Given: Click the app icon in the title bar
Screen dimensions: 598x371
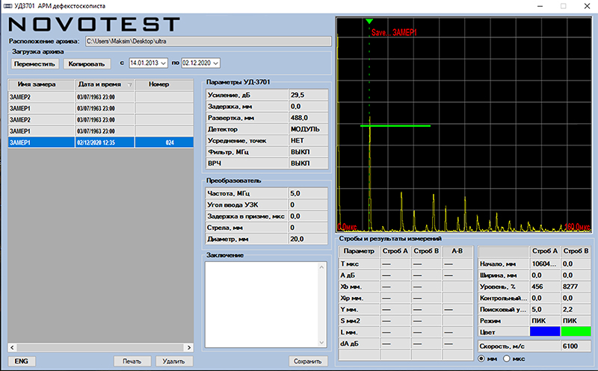Looking at the screenshot, I should coord(7,5).
